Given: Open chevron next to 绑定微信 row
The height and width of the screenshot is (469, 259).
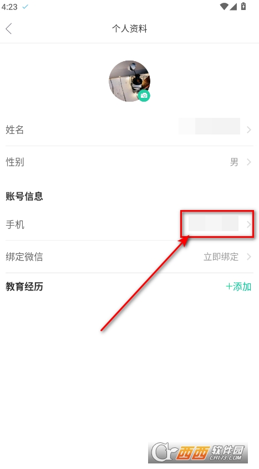Looking at the screenshot, I should (249, 257).
